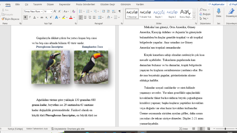Open the Düzen tab

pos(50,4)
